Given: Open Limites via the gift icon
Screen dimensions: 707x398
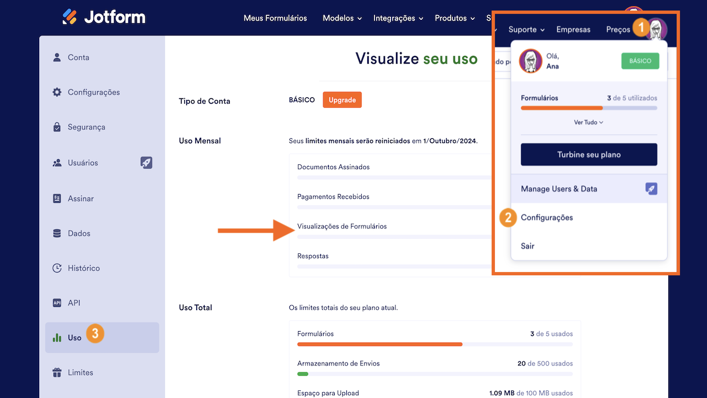Looking at the screenshot, I should click(x=57, y=373).
